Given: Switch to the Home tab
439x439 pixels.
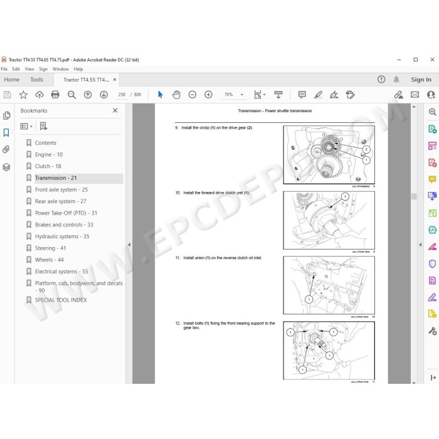Looking at the screenshot, I should tap(12, 80).
